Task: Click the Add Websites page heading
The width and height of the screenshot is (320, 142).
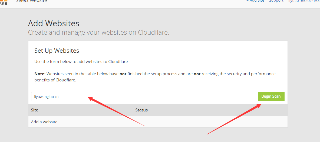Action: point(54,23)
